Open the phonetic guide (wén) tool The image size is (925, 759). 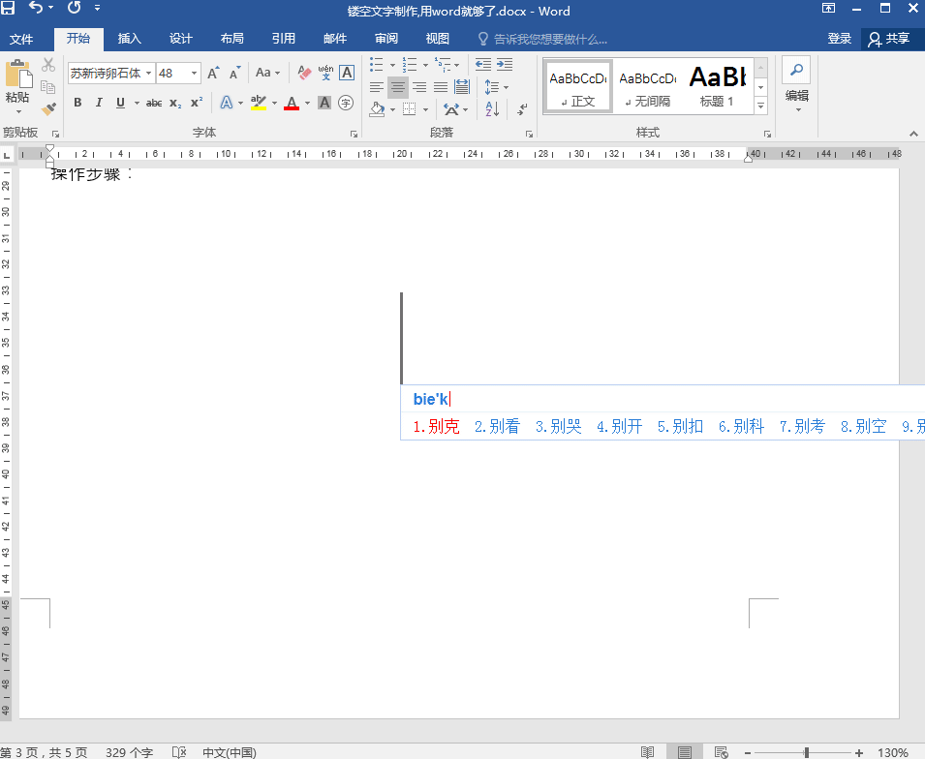[325, 73]
